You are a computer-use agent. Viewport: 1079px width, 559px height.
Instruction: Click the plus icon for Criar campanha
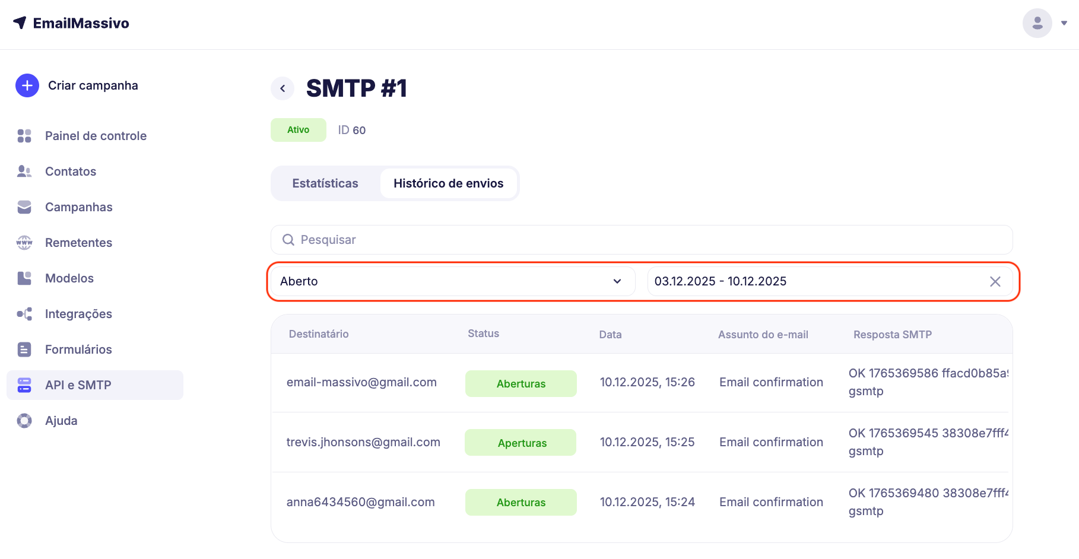27,85
